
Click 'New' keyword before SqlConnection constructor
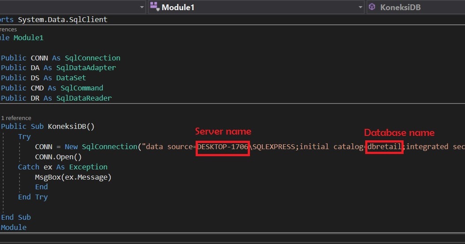[x=71, y=147]
